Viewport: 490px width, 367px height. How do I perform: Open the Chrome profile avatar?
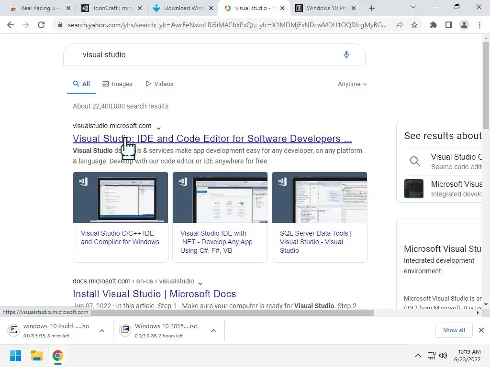coord(464,25)
